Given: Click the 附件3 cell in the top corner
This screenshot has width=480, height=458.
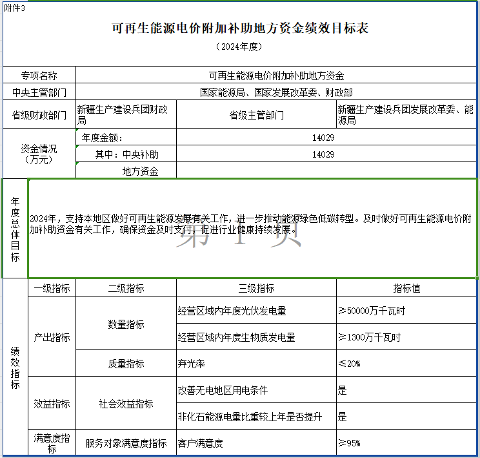Looking at the screenshot, I should 15,7.
